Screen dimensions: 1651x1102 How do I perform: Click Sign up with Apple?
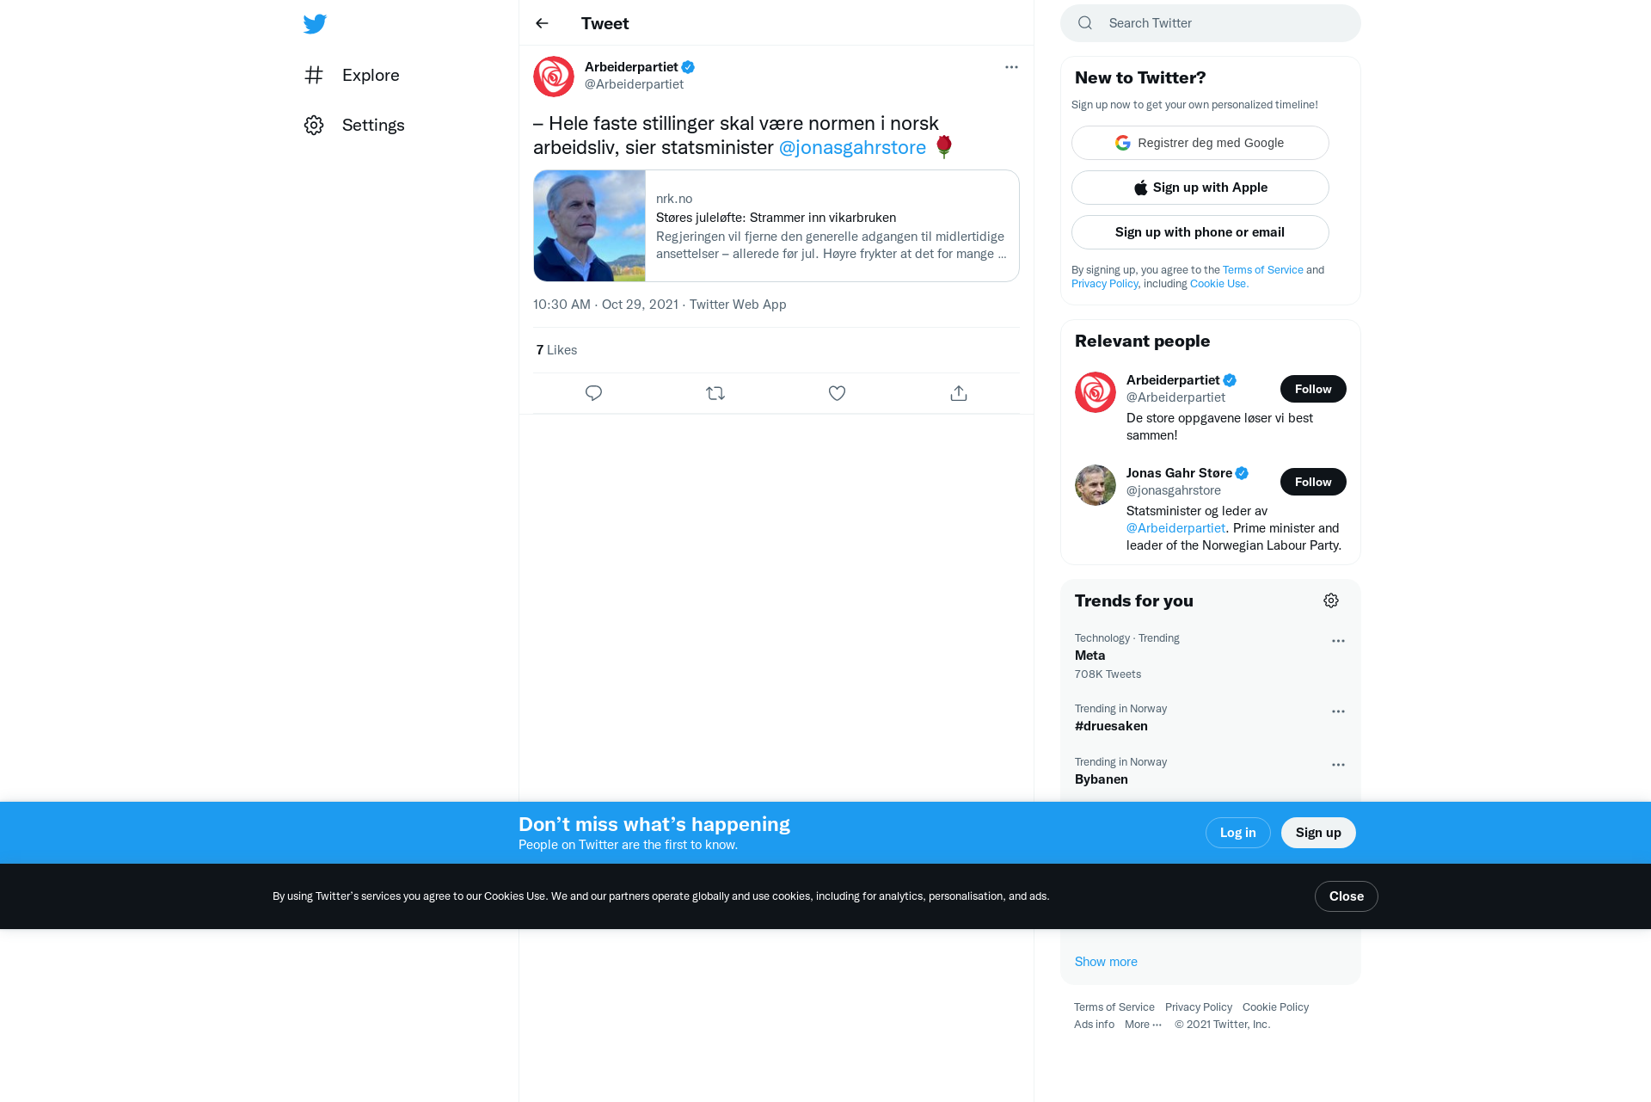coord(1200,188)
